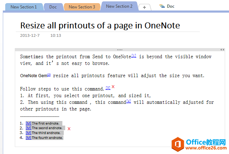Switch to the New Section 1 tab
Screen dimensions: 229x154
(24, 7)
